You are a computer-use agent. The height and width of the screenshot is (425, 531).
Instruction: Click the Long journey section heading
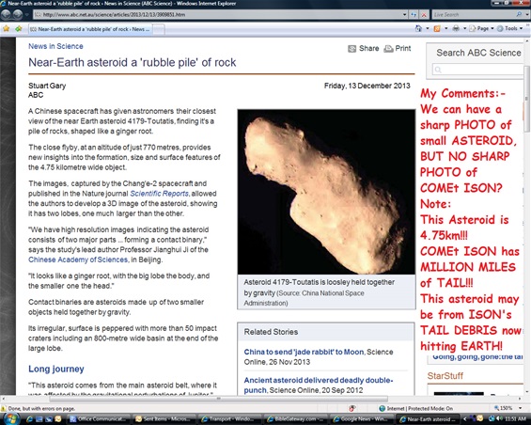56,369
